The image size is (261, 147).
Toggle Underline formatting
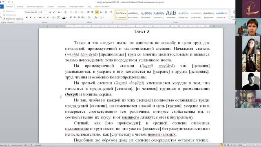point(34,17)
